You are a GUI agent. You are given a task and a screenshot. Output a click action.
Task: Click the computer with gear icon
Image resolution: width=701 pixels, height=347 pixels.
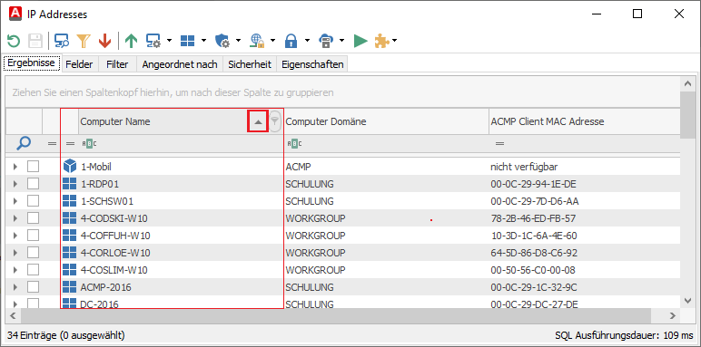pos(153,41)
